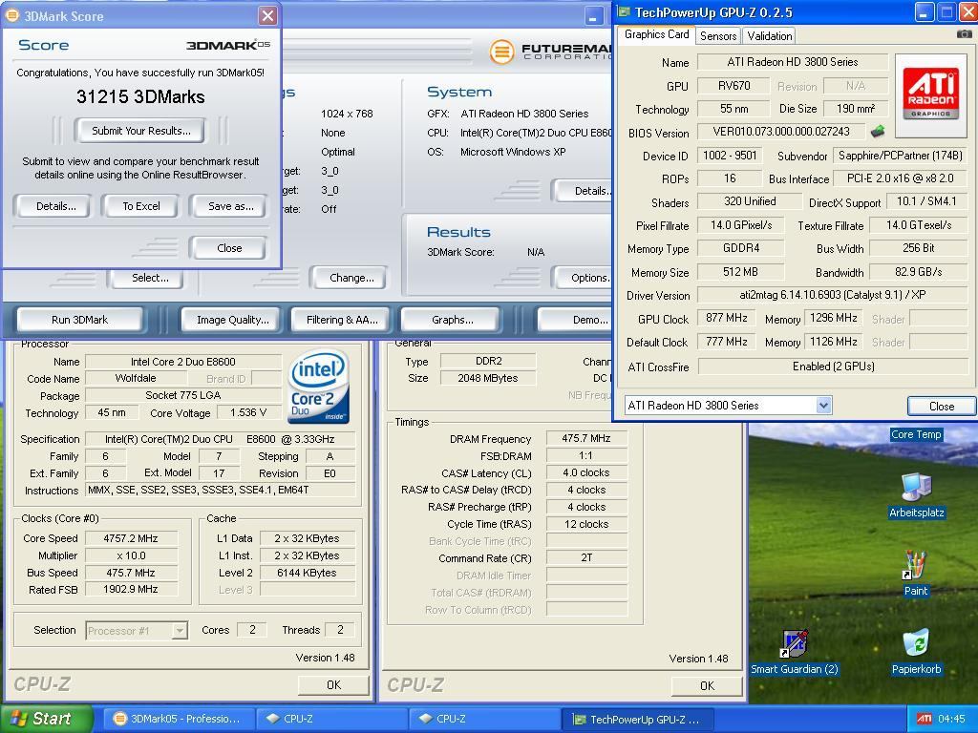Click Change button in 3DMark settings
The height and width of the screenshot is (733, 978).
(351, 278)
